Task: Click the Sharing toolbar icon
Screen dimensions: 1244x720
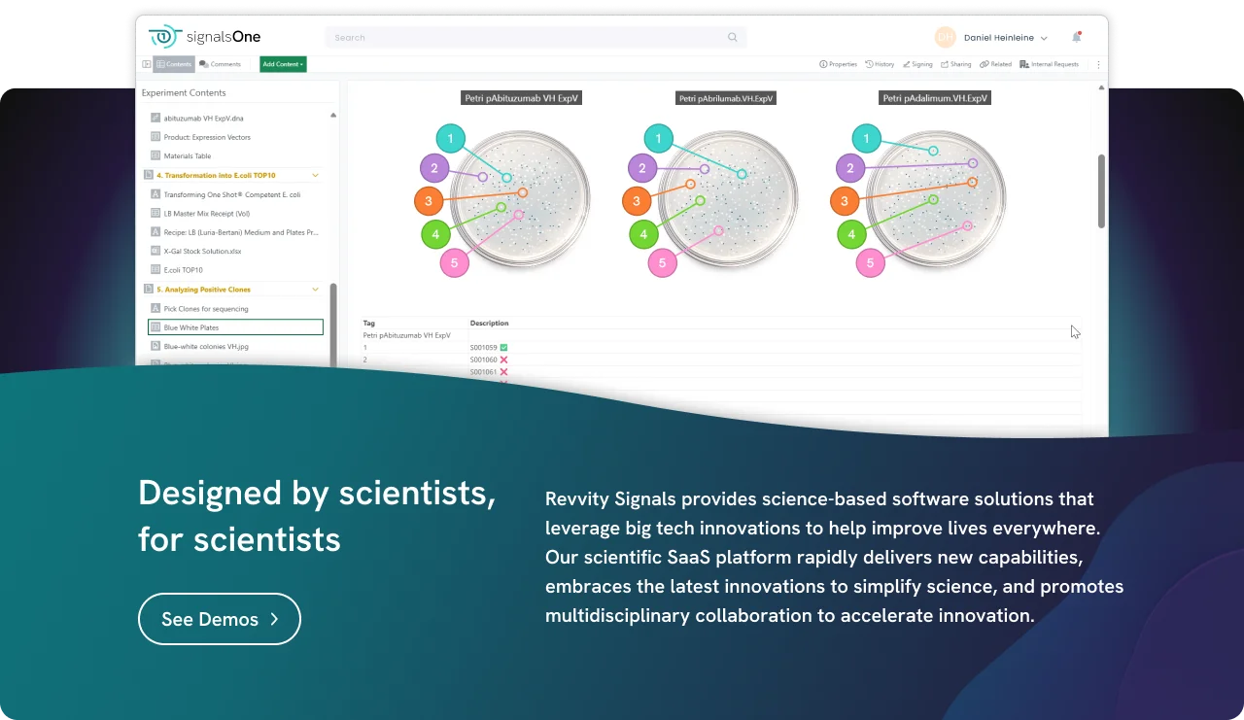Action: coord(945,64)
